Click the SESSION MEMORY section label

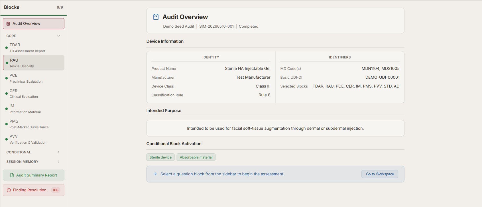[22, 162]
